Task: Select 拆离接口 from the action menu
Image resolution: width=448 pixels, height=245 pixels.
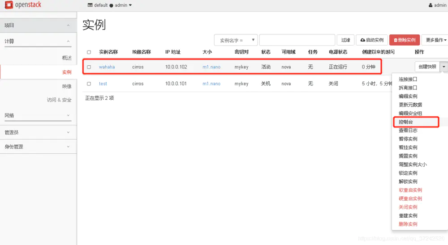Action: [x=408, y=88]
